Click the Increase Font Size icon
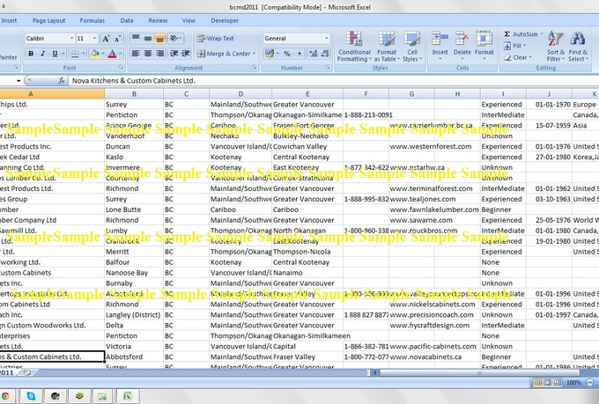Viewport: 599px width, 404px height. (x=106, y=39)
